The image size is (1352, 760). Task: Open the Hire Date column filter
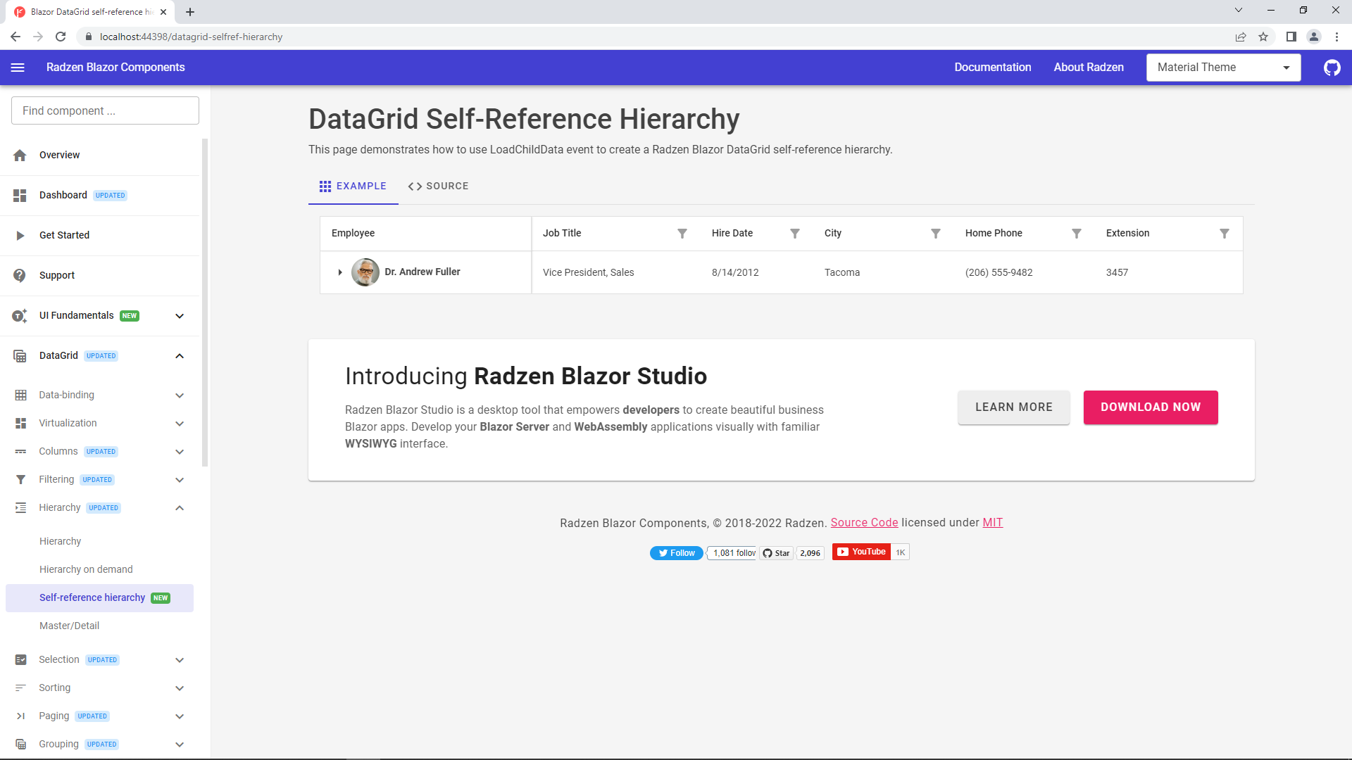[795, 234]
